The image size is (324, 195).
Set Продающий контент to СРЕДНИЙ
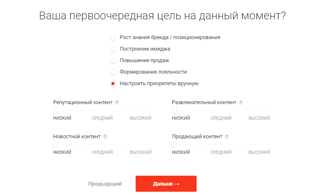click(221, 152)
